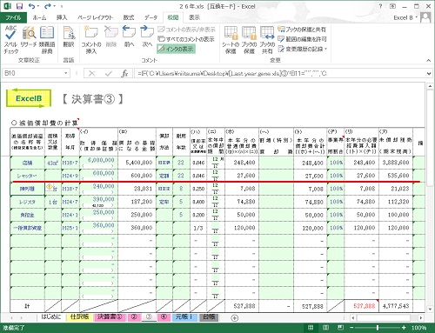Delete the comment (削除)

[x=111, y=37]
